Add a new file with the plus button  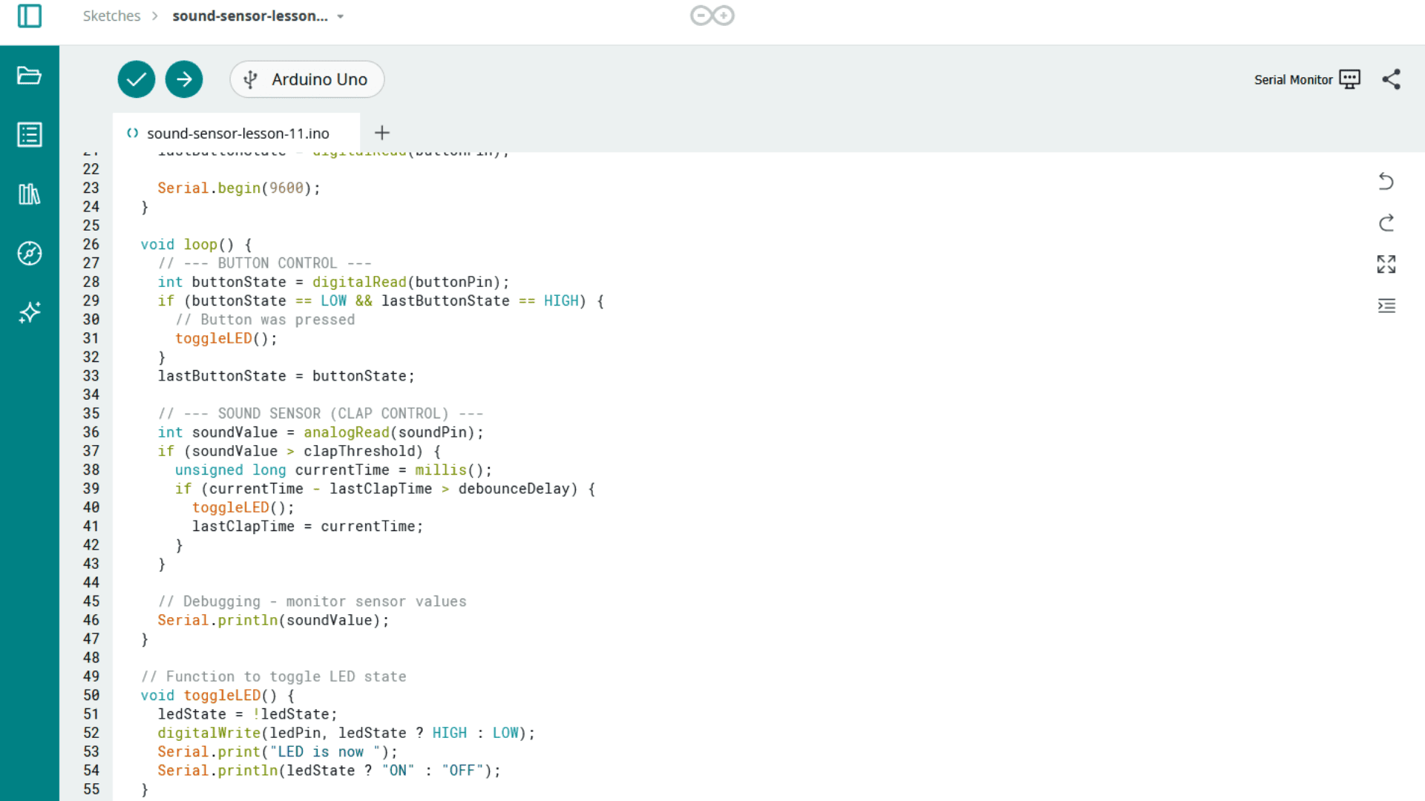(x=382, y=133)
